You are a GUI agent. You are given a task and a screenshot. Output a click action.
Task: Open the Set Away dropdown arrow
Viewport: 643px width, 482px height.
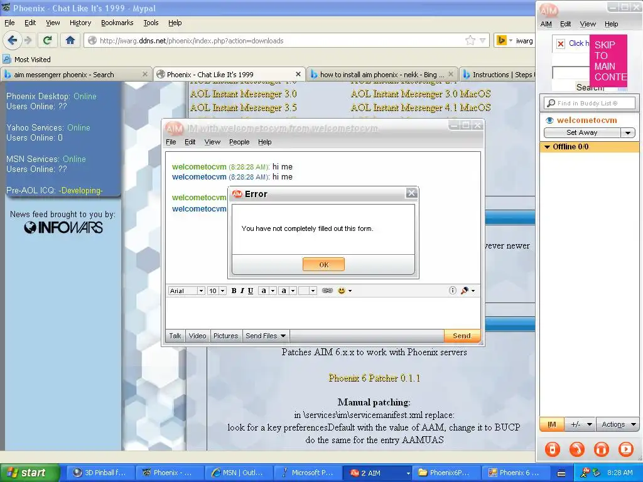628,132
